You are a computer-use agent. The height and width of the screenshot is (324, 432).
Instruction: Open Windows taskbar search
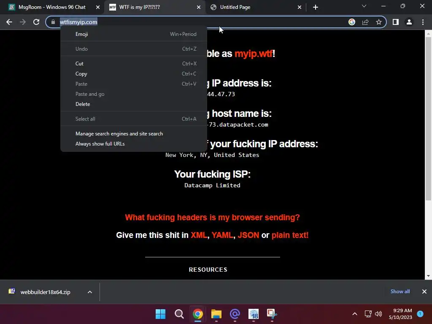(179, 314)
